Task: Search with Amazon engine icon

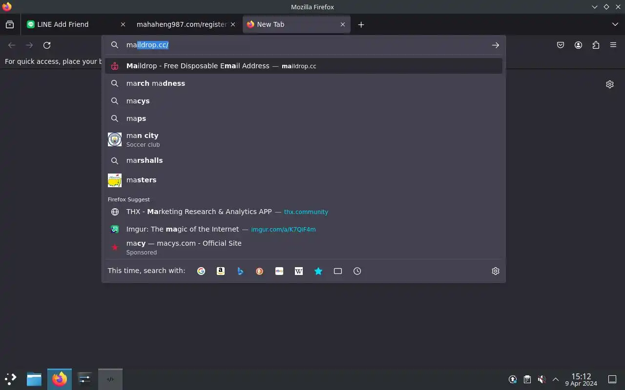Action: click(221, 271)
